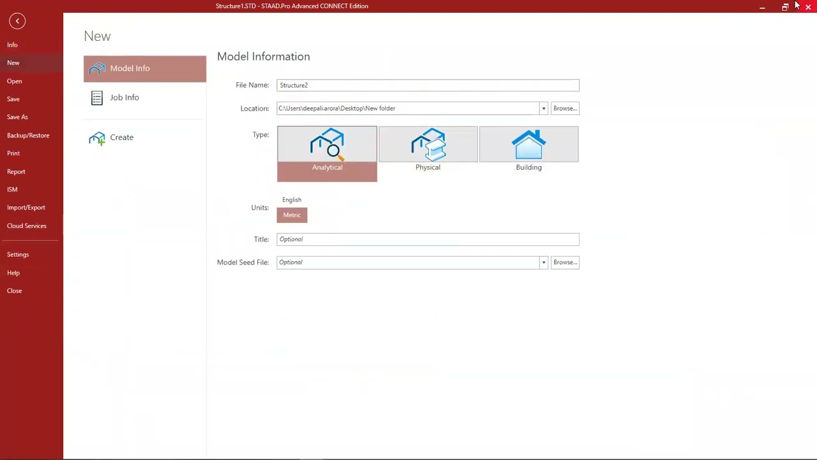Click the Title optional input field
The width and height of the screenshot is (817, 460).
pos(428,239)
